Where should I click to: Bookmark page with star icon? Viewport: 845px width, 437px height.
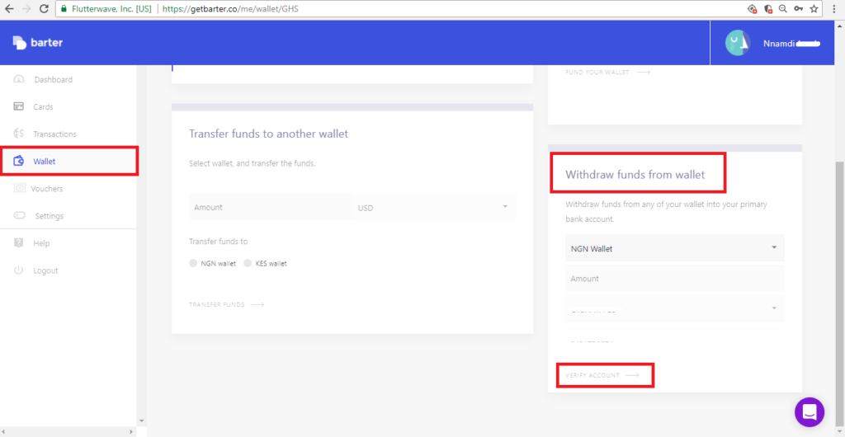[x=814, y=9]
